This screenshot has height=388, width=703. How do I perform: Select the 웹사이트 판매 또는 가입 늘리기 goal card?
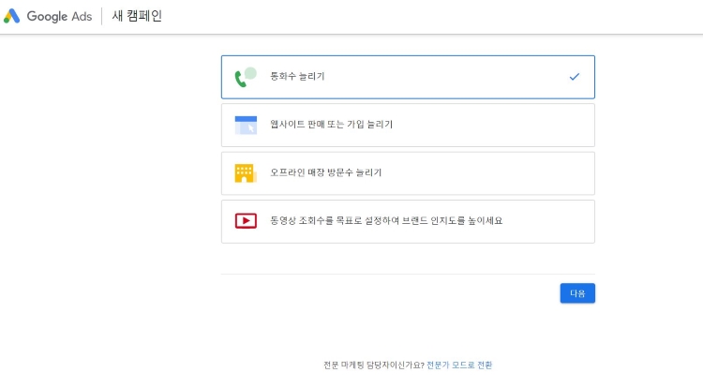coord(408,125)
